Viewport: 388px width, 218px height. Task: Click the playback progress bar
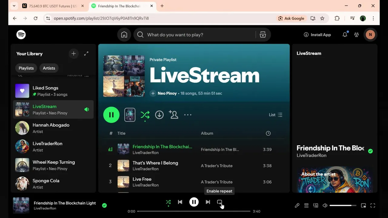click(194, 211)
